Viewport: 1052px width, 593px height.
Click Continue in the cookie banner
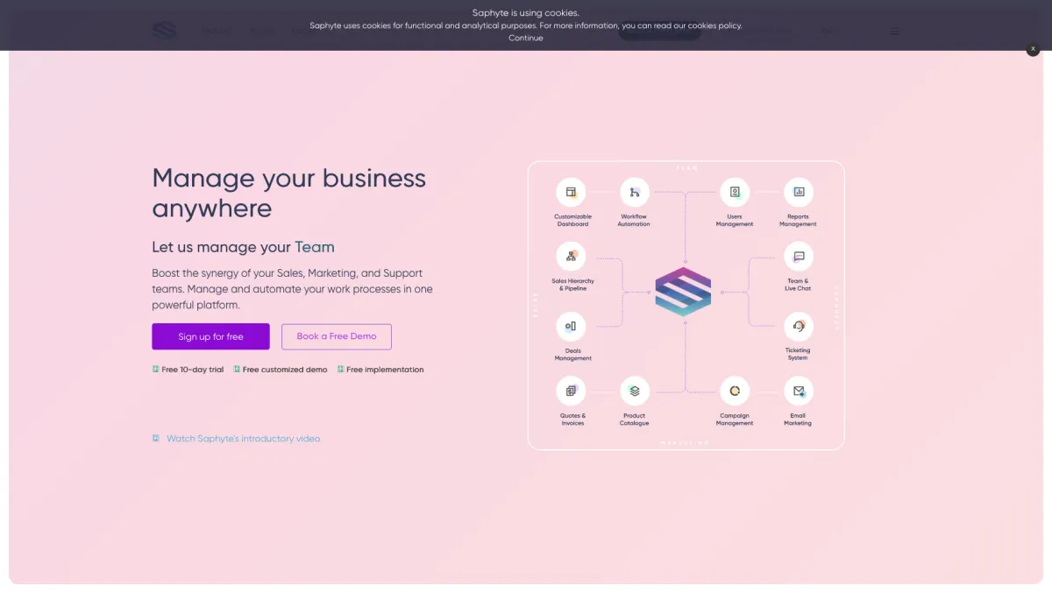pyautogui.click(x=525, y=38)
